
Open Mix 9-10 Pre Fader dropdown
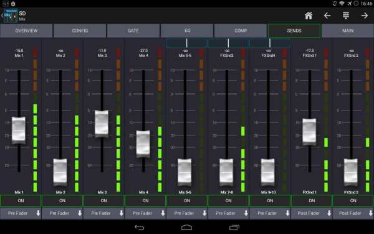coord(270,213)
